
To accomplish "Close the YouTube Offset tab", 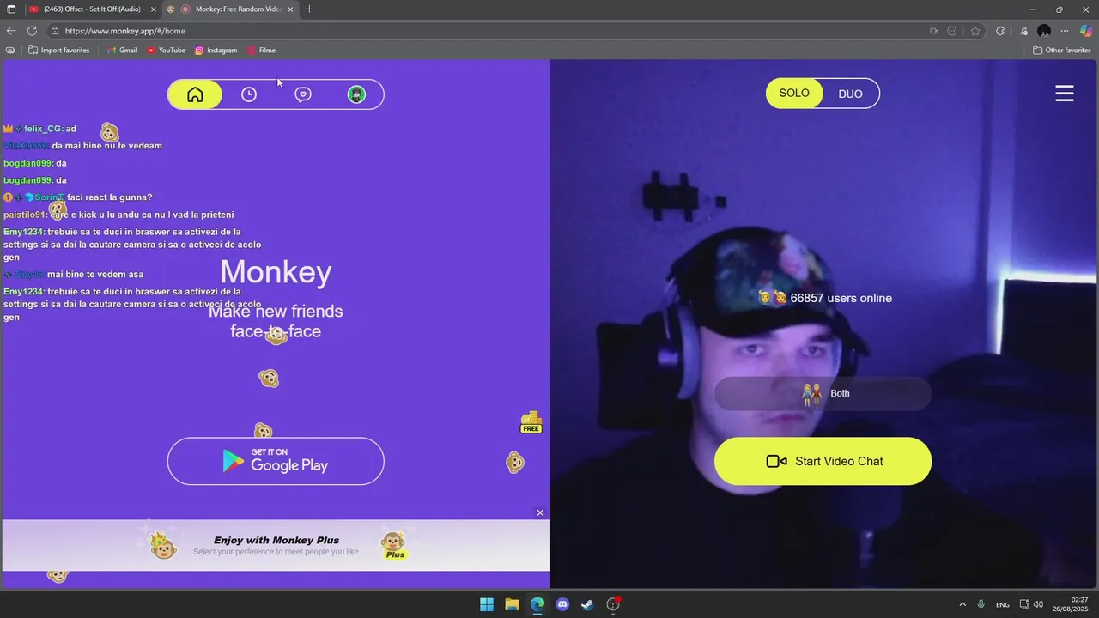I will tap(154, 9).
